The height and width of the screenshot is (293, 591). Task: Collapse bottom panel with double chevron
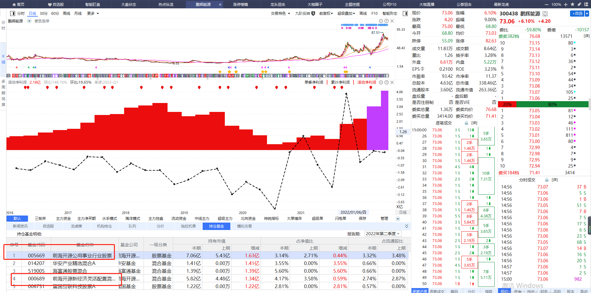pos(407,226)
